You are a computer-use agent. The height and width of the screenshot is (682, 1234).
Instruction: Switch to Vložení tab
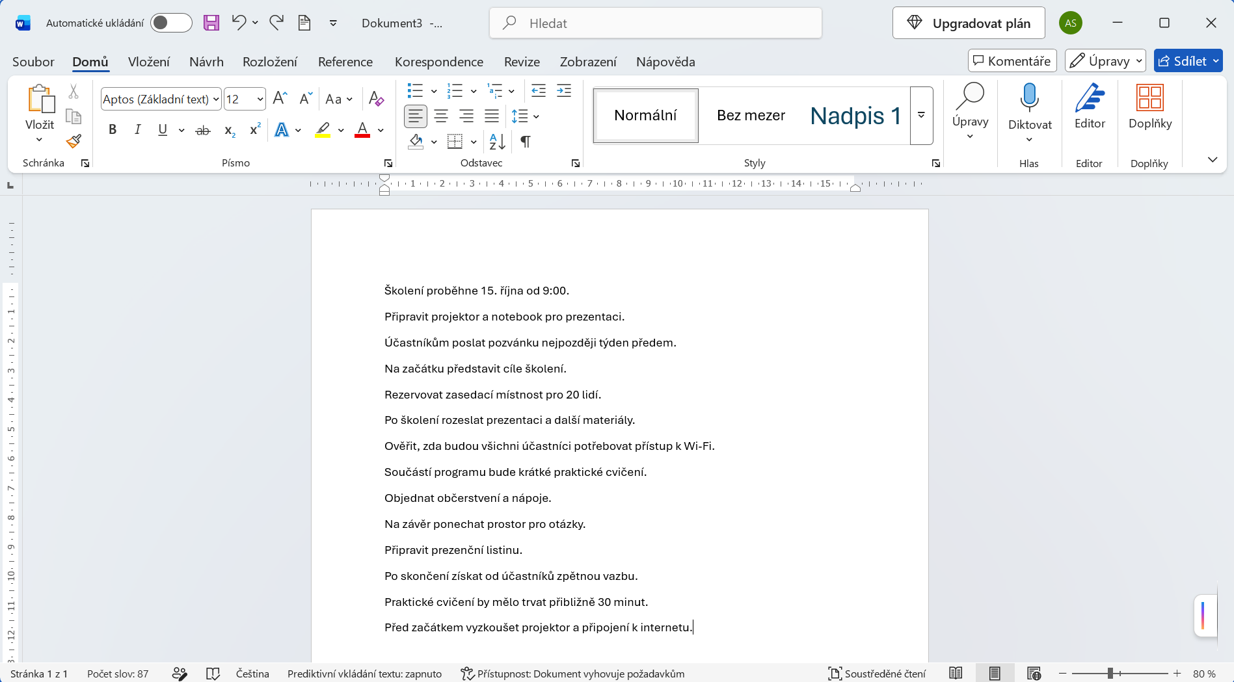(x=149, y=62)
